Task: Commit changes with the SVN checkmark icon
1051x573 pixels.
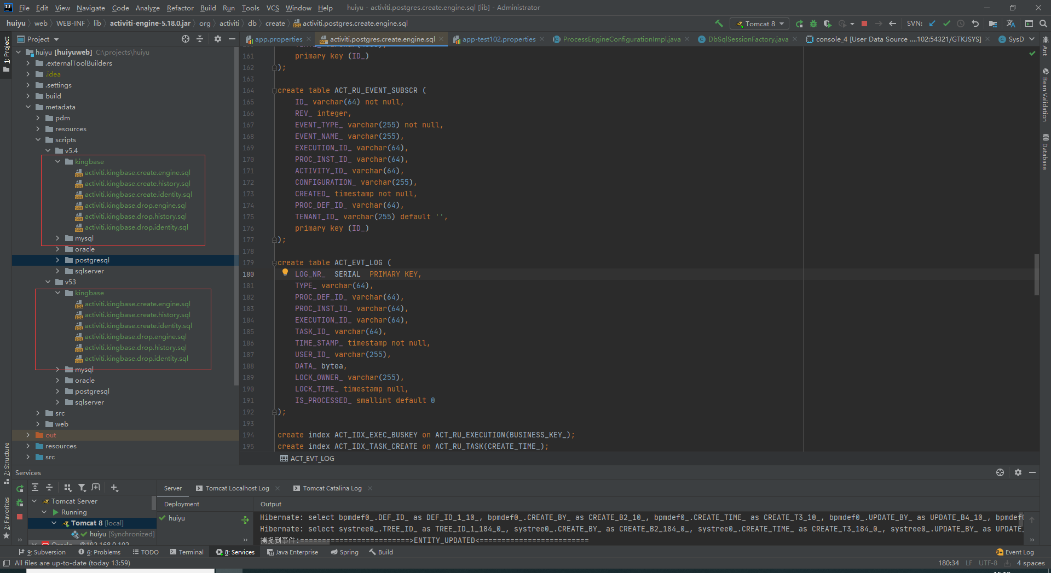Action: tap(947, 24)
